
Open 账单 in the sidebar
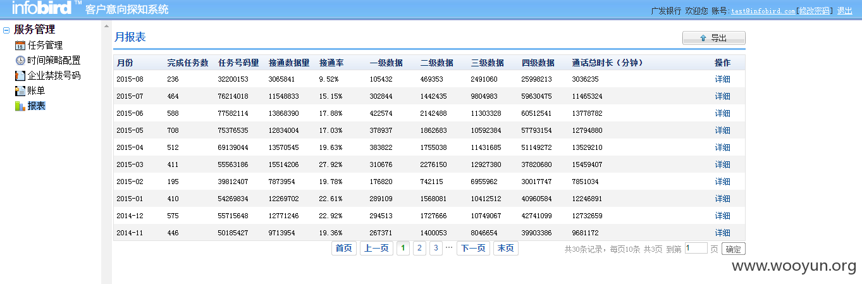coord(36,91)
